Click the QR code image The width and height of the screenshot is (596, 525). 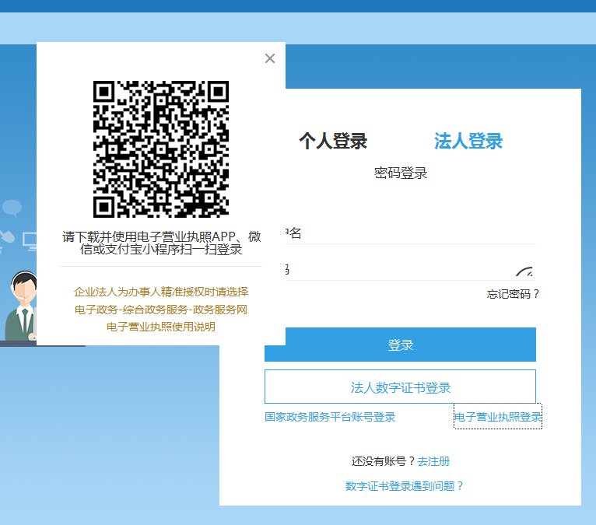(x=161, y=149)
